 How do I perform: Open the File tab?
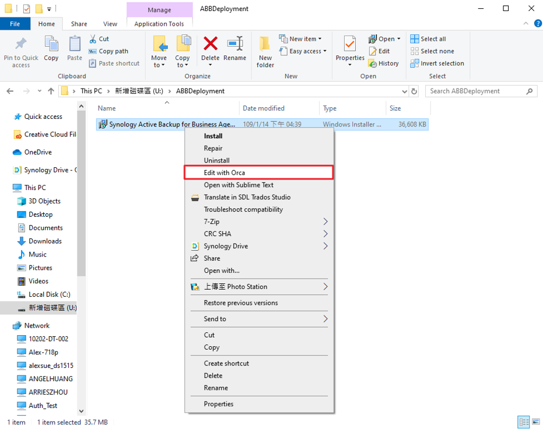pos(15,24)
